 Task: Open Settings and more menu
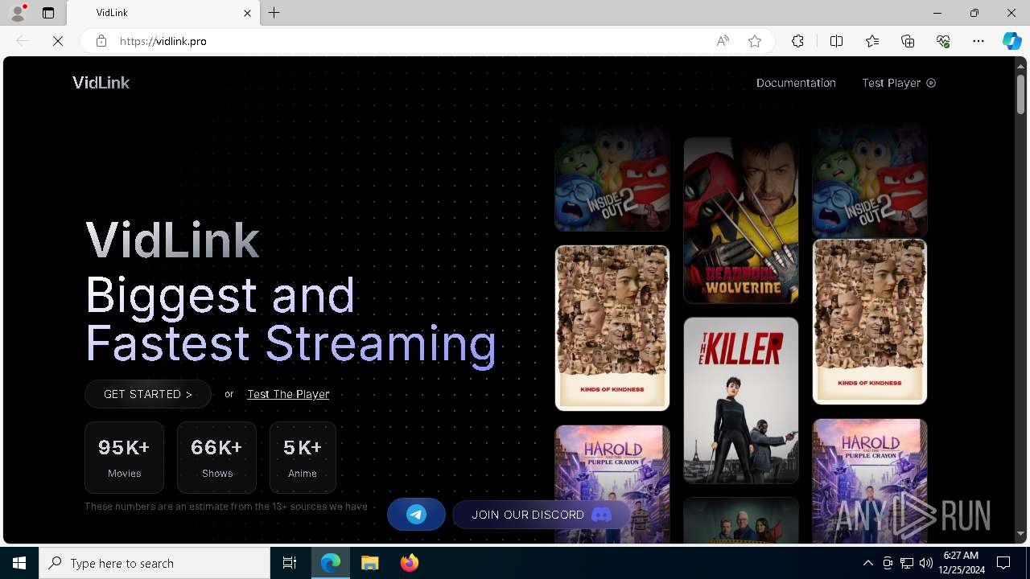[978, 41]
